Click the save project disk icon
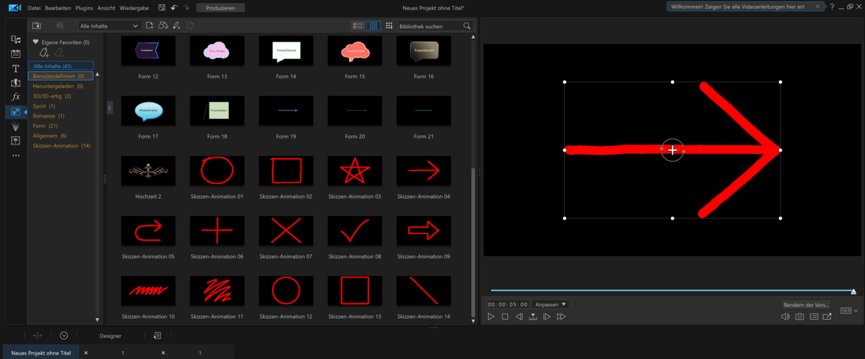This screenshot has height=359, width=865. 162,8
